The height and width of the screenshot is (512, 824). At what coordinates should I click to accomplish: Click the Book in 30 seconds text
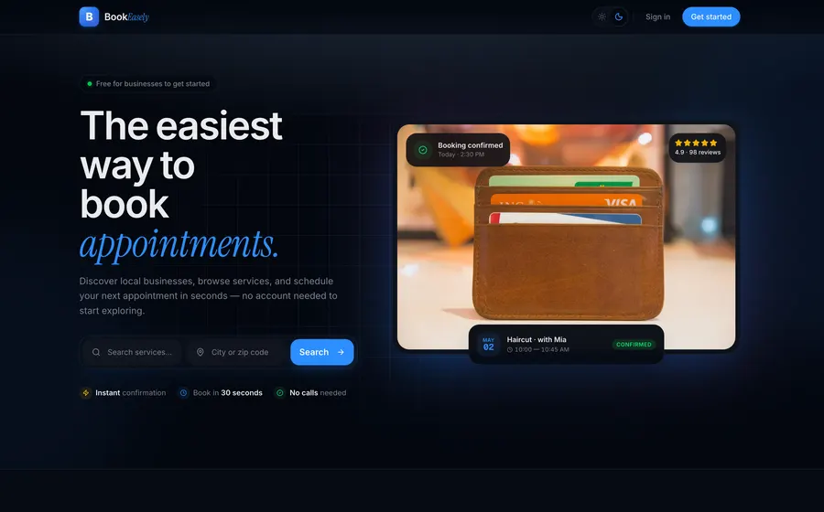(x=228, y=392)
